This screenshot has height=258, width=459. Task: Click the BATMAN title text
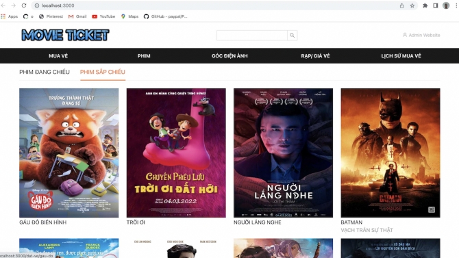pyautogui.click(x=351, y=222)
